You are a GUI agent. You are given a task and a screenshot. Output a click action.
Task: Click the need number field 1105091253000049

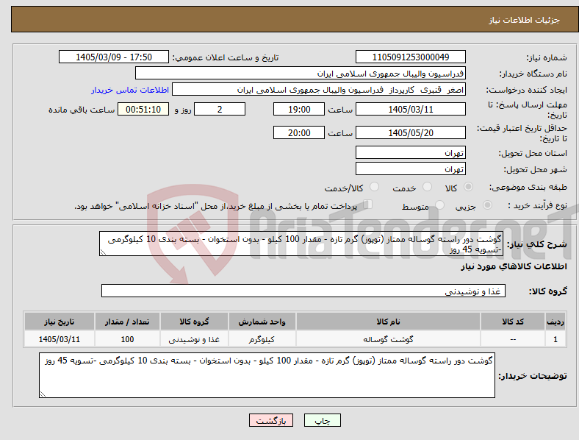tap(410, 57)
